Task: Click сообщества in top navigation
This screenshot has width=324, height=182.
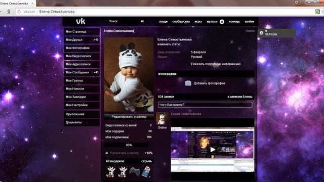Action: (x=181, y=21)
